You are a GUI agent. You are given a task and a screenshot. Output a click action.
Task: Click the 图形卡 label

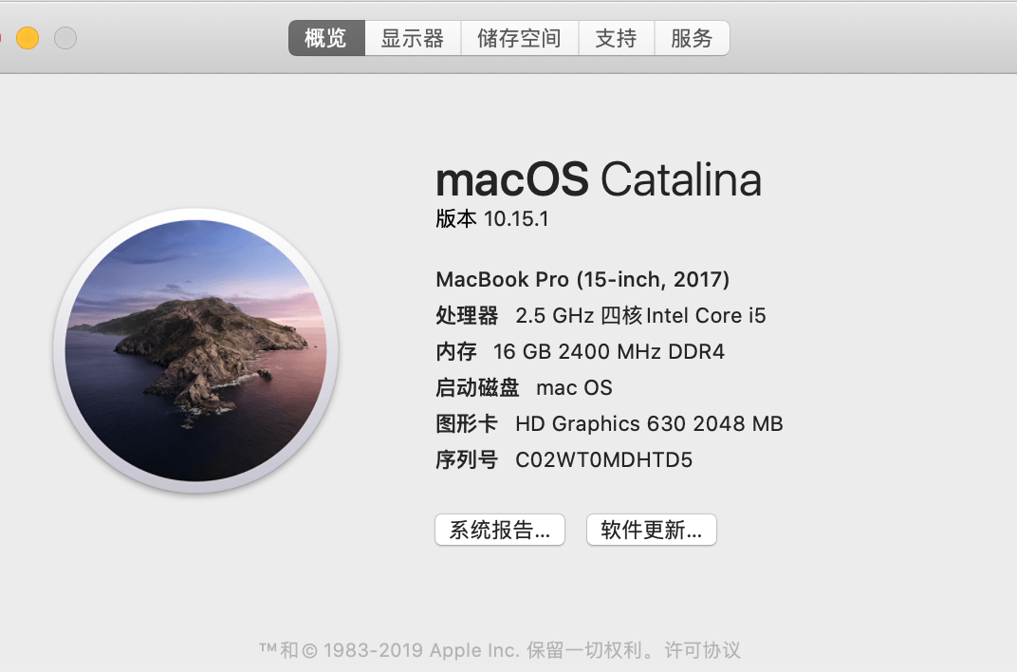pyautogui.click(x=467, y=423)
